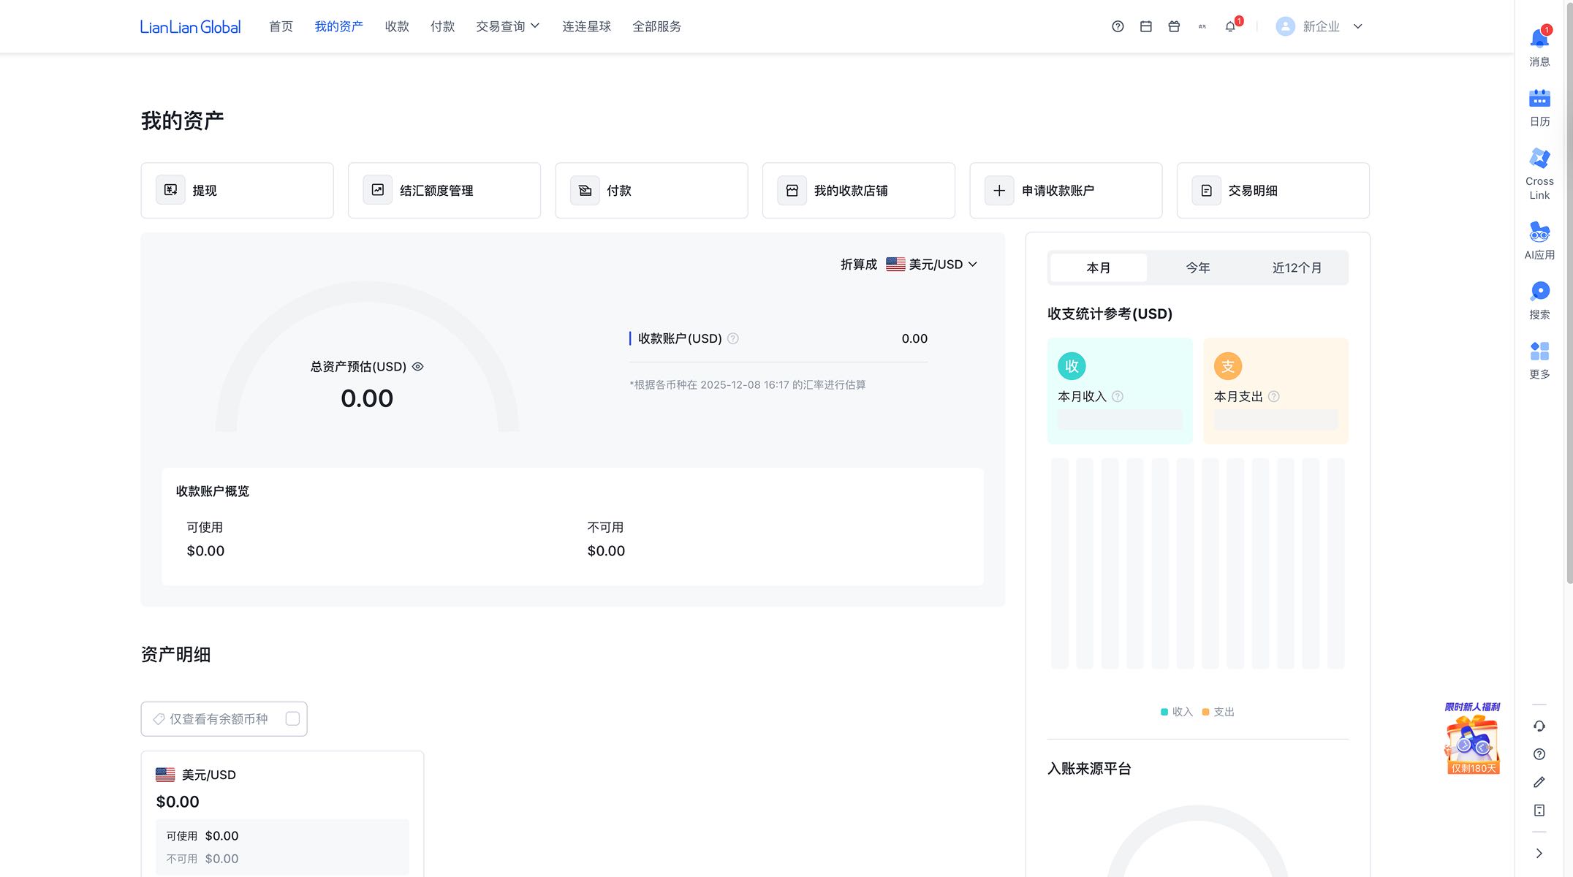Image resolution: width=1573 pixels, height=877 pixels.
Task: Toggle 总资产预估 eye visibility icon
Action: 418,367
